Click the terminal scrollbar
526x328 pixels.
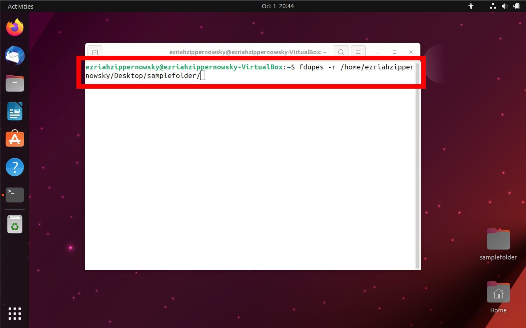tap(417, 164)
